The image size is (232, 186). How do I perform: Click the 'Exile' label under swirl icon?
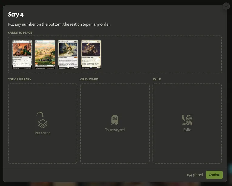187,130
